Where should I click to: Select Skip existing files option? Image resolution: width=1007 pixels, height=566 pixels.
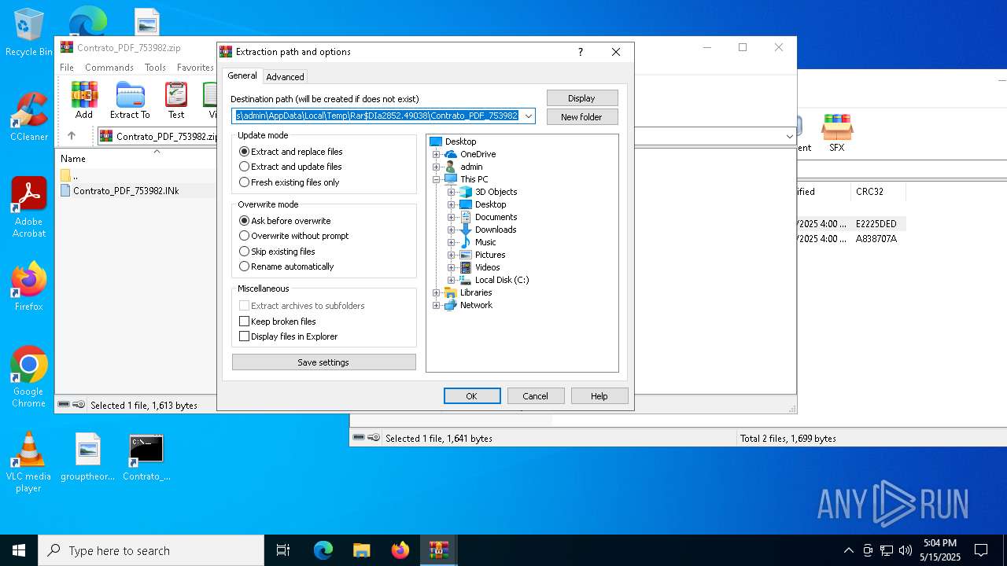277,252
